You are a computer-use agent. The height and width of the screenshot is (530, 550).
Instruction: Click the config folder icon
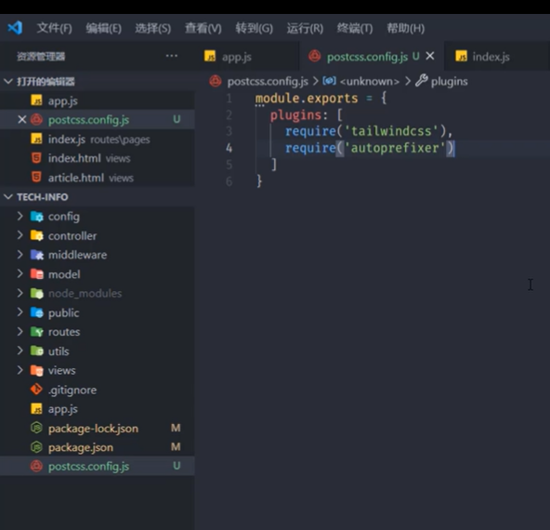pos(37,217)
